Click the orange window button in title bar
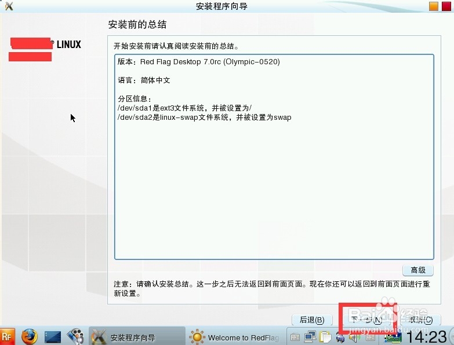This screenshot has width=454, height=345. (434, 6)
